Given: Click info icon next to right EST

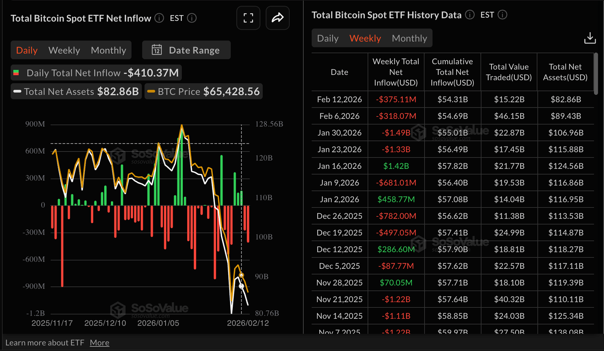Looking at the screenshot, I should pyautogui.click(x=502, y=15).
